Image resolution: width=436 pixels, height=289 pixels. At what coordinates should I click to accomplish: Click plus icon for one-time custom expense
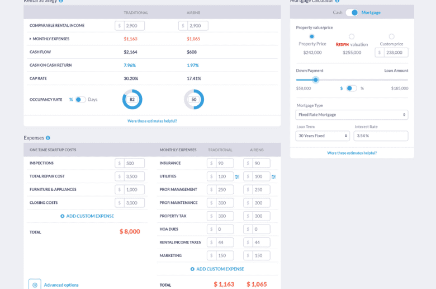tap(63, 216)
